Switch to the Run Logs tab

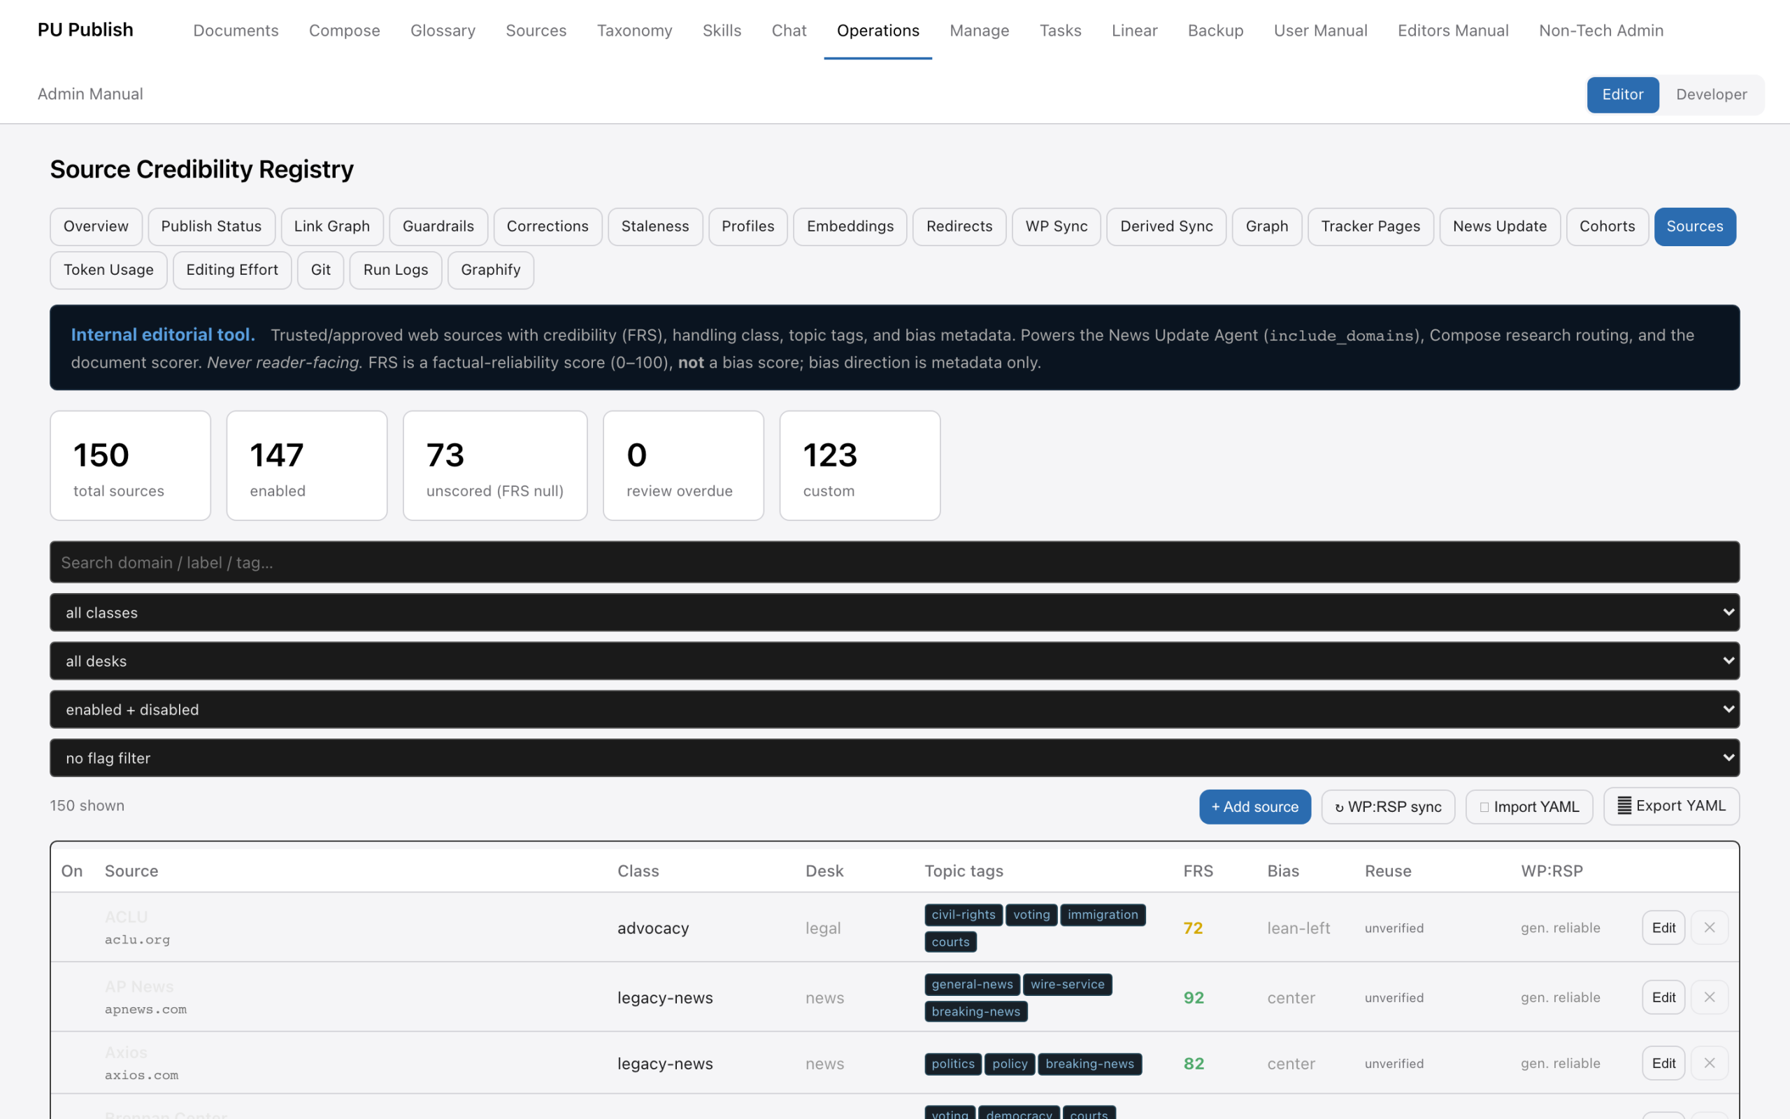396,270
